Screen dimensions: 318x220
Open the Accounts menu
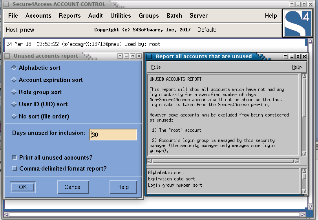[x=38, y=16]
